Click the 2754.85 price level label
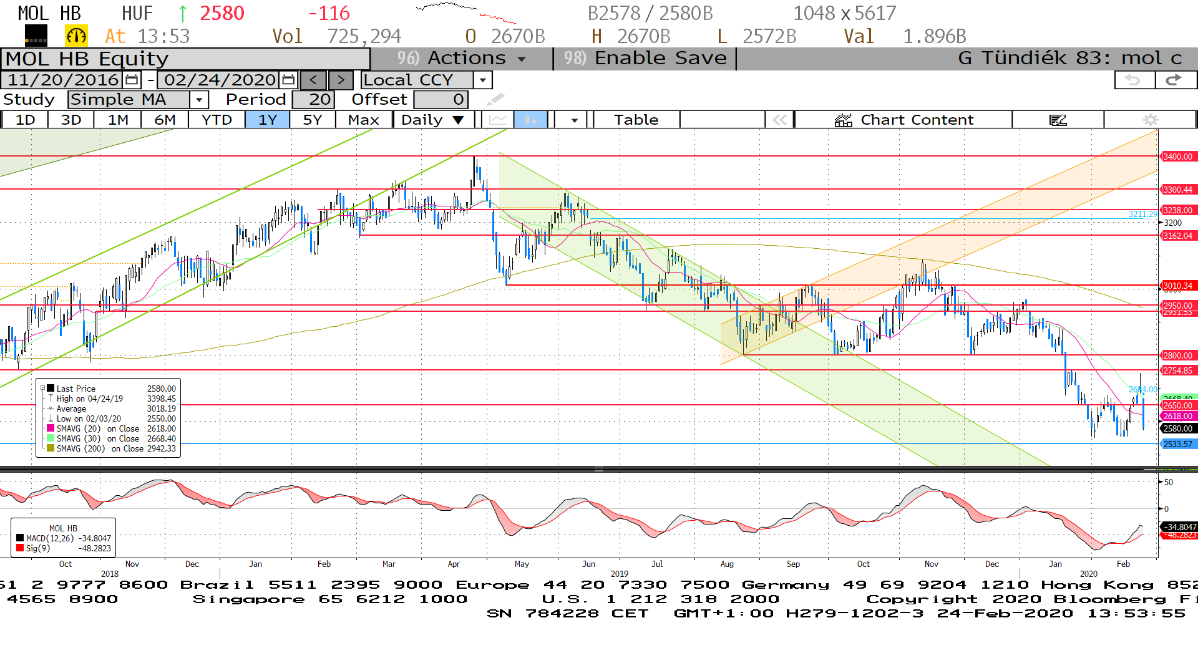Image resolution: width=1198 pixels, height=648 pixels. tap(1178, 370)
